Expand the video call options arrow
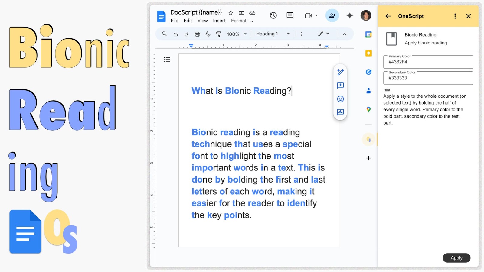Screen dimensions: 484x272 click(x=316, y=15)
